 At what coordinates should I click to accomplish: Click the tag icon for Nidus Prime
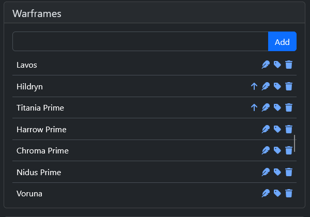pyautogui.click(x=277, y=172)
